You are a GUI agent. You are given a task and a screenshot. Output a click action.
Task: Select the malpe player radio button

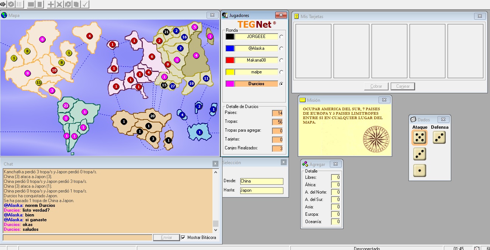click(x=282, y=72)
